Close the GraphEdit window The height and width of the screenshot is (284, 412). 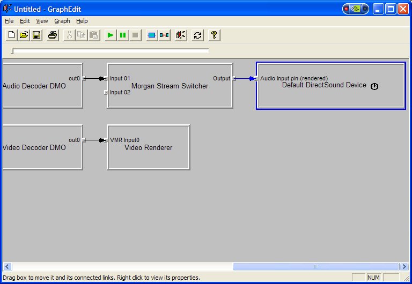(403, 9)
